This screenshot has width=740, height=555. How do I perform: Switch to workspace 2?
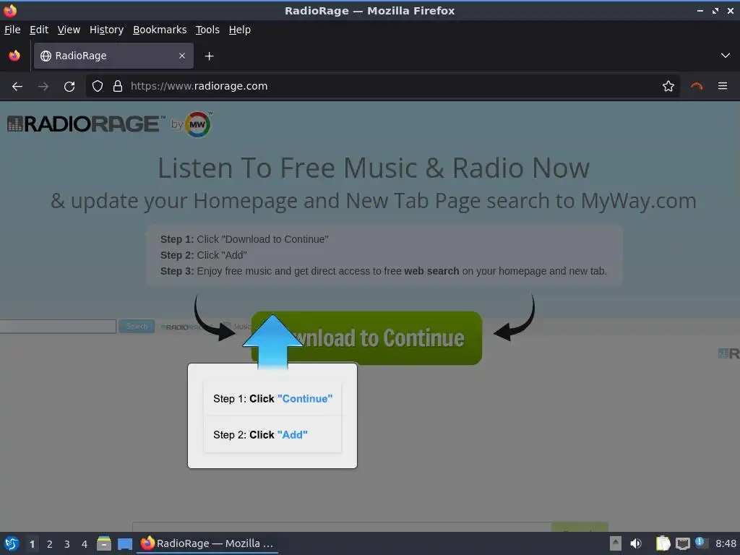pos(50,544)
